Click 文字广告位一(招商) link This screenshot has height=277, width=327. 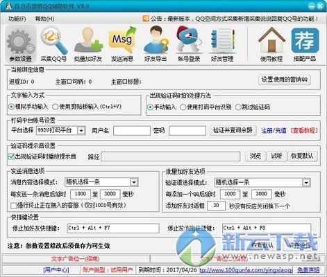tap(76, 259)
